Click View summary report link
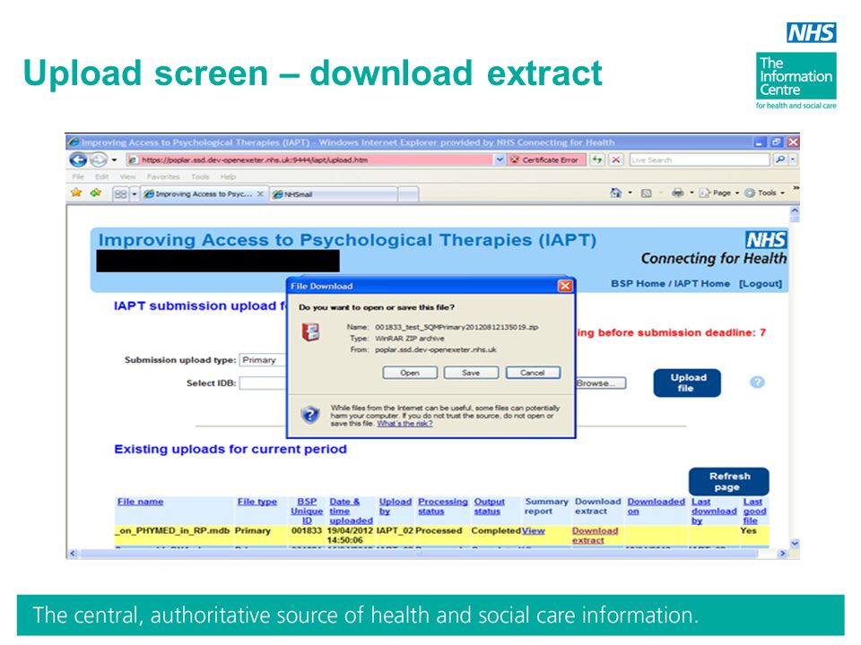The height and width of the screenshot is (645, 861). click(533, 530)
